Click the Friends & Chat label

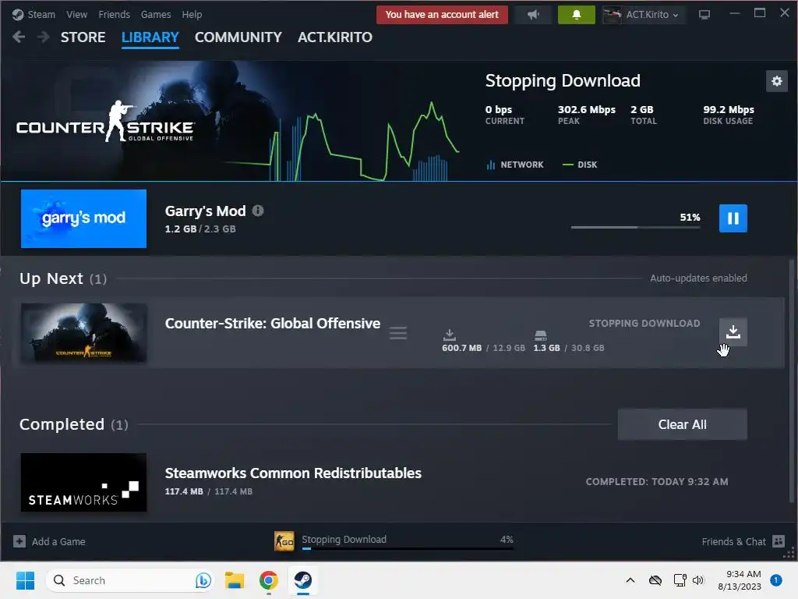(733, 541)
